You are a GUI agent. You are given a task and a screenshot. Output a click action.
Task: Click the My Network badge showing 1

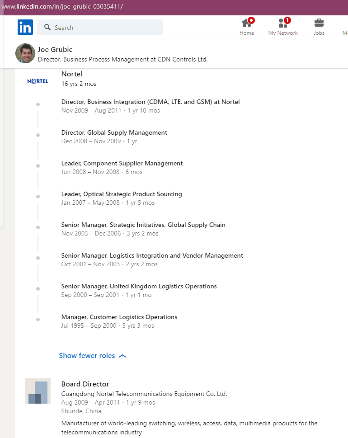(287, 20)
